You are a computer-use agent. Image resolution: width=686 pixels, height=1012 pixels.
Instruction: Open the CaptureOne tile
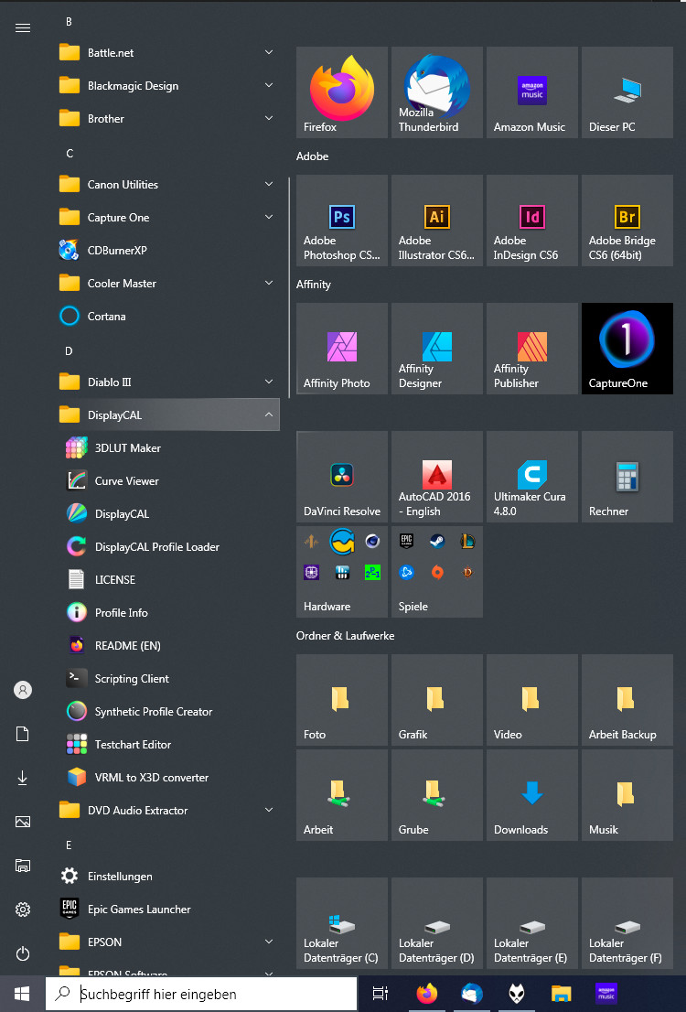(627, 349)
